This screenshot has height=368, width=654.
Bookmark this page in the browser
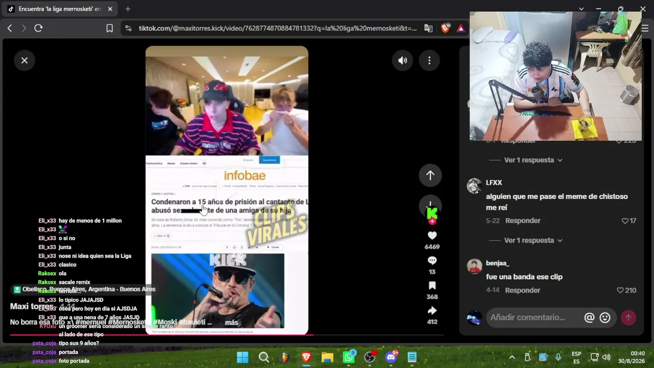click(x=109, y=28)
